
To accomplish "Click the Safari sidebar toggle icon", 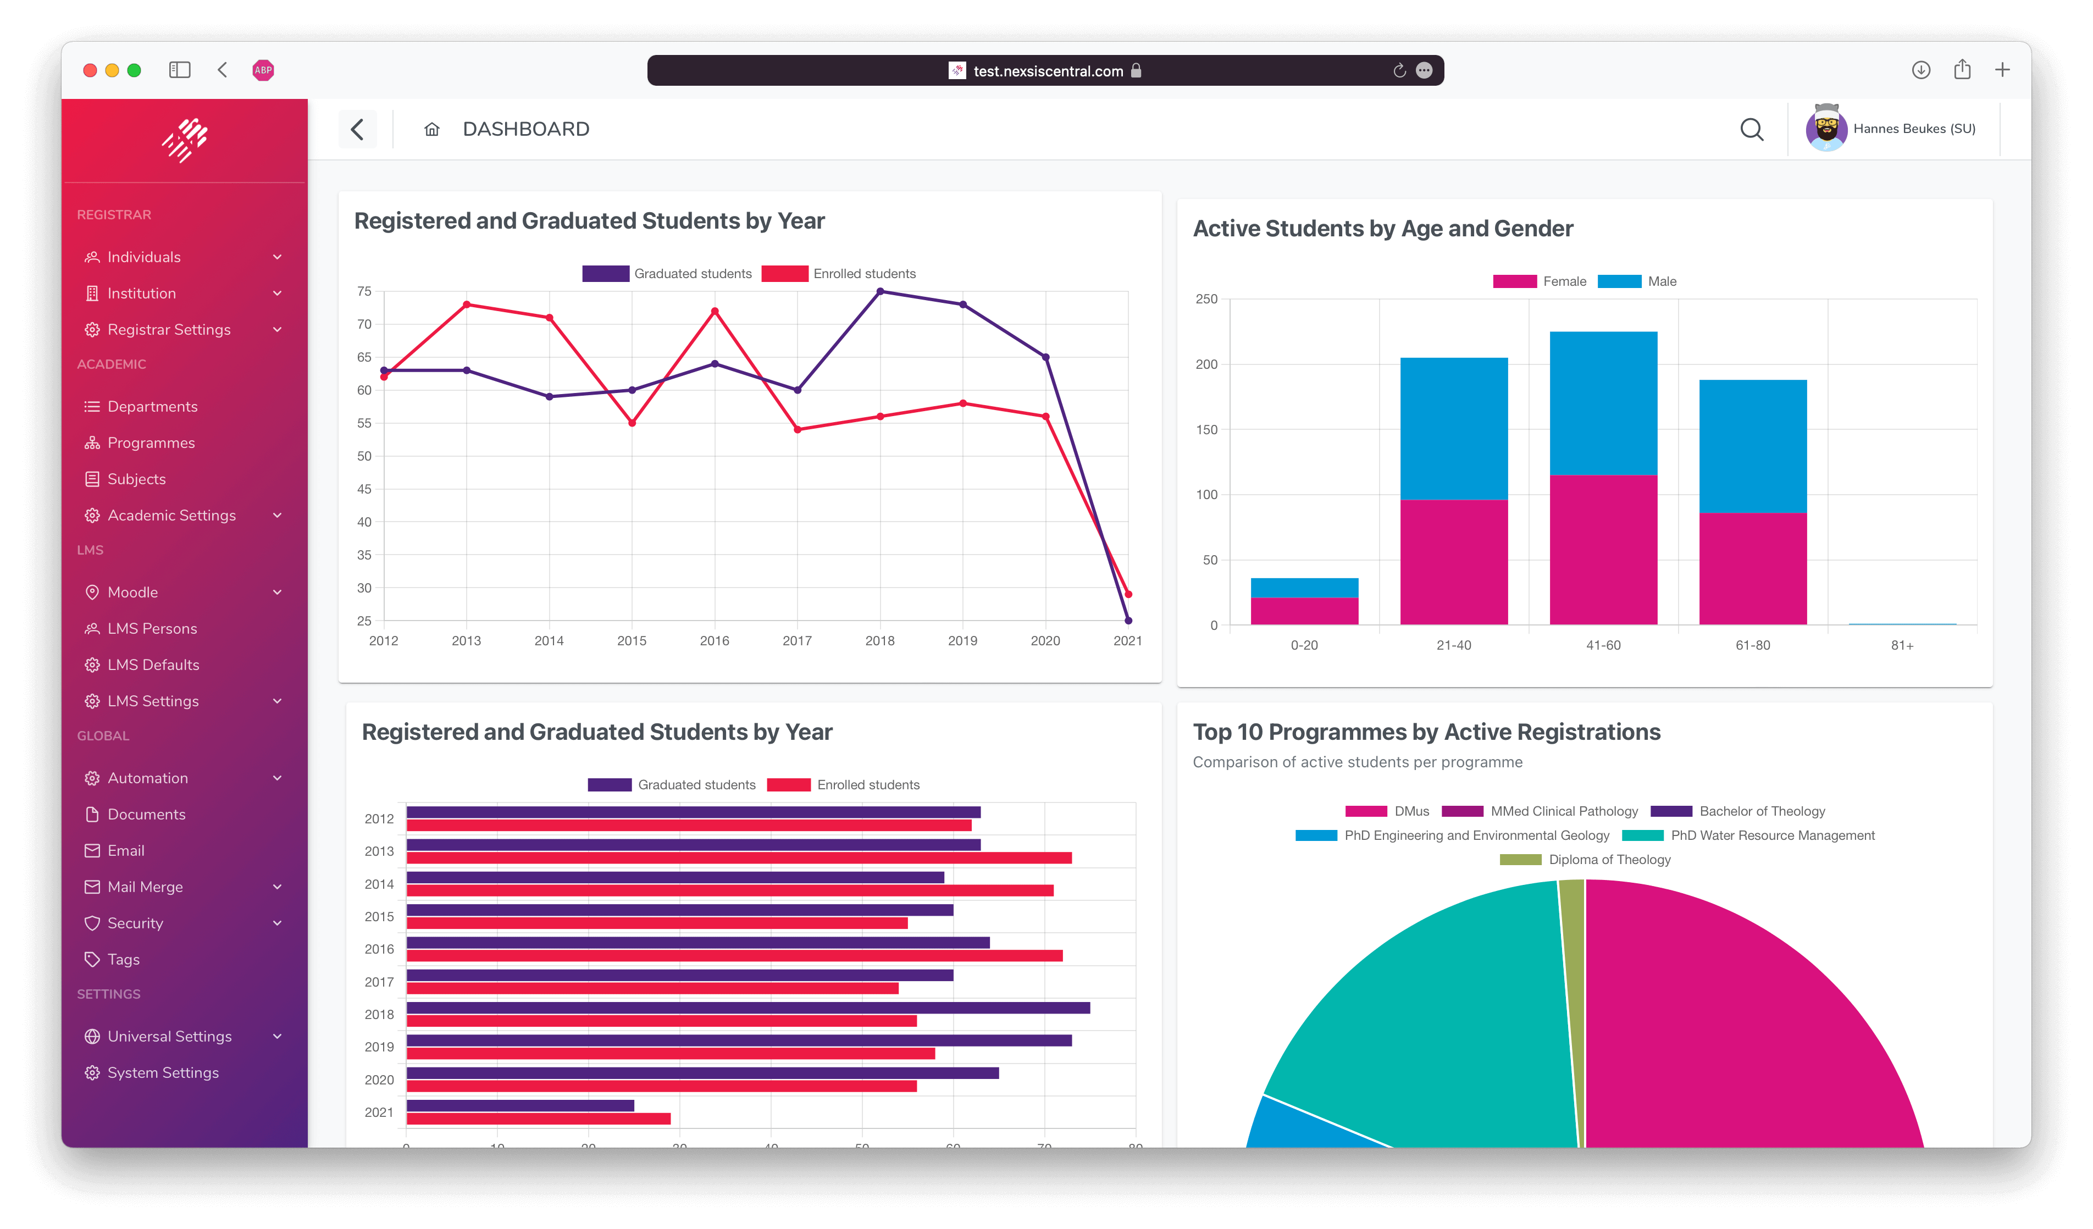I will [179, 70].
